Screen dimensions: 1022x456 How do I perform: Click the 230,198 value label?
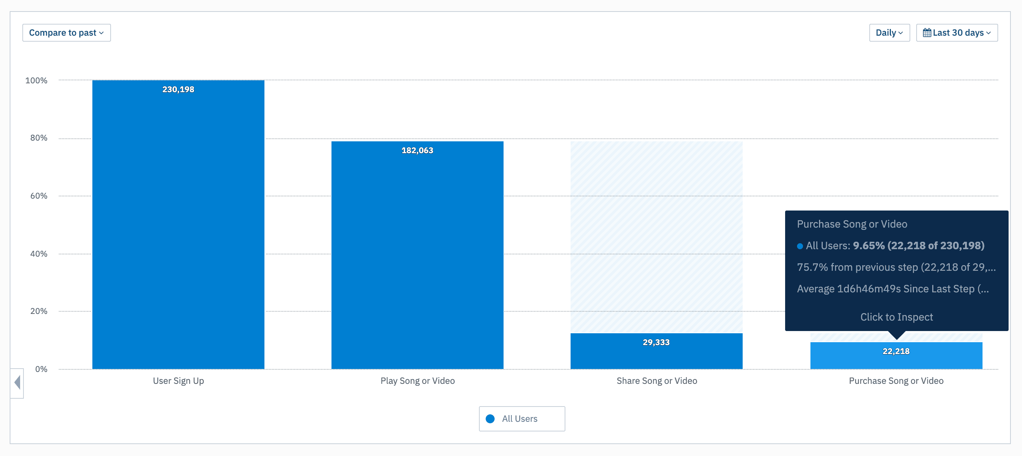178,90
